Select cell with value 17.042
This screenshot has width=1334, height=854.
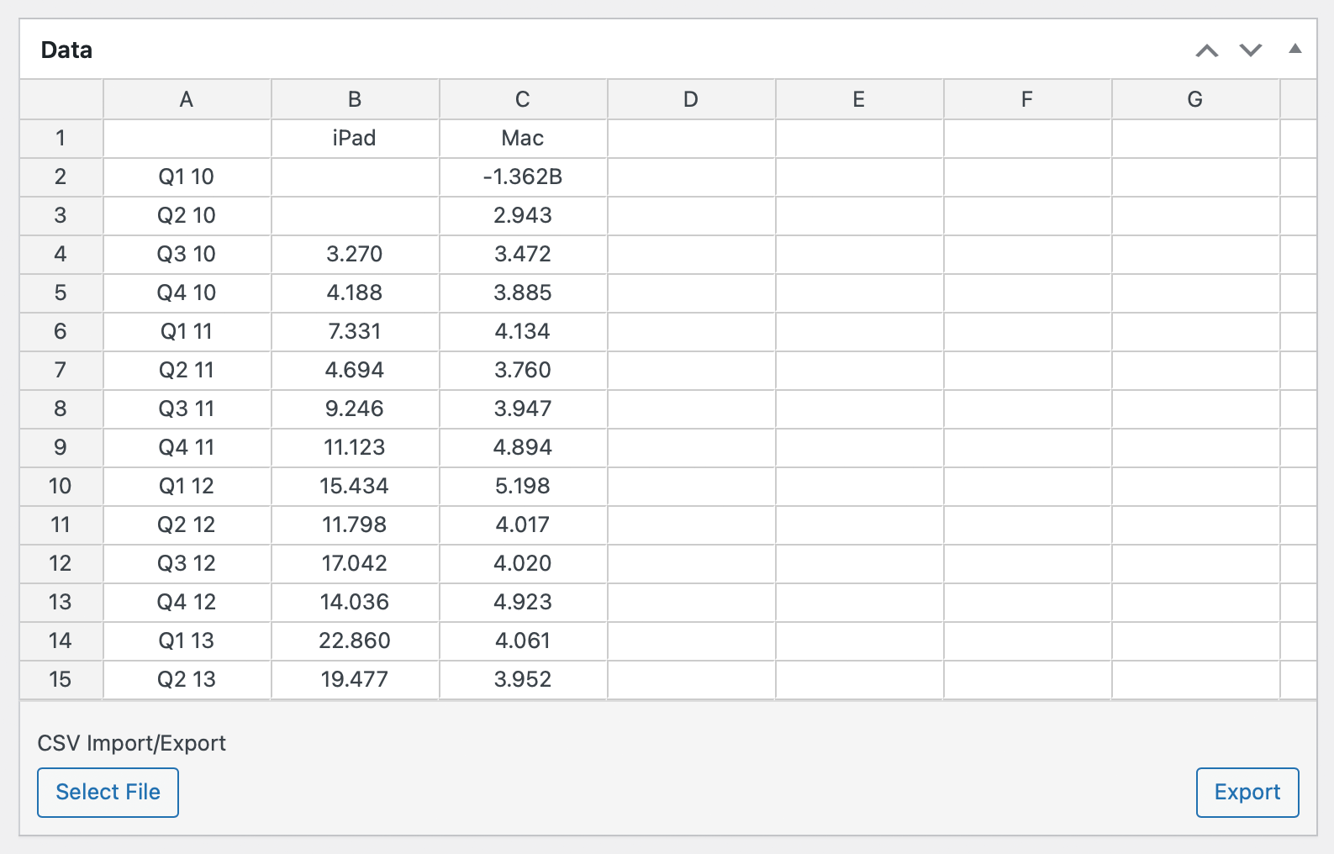355,563
